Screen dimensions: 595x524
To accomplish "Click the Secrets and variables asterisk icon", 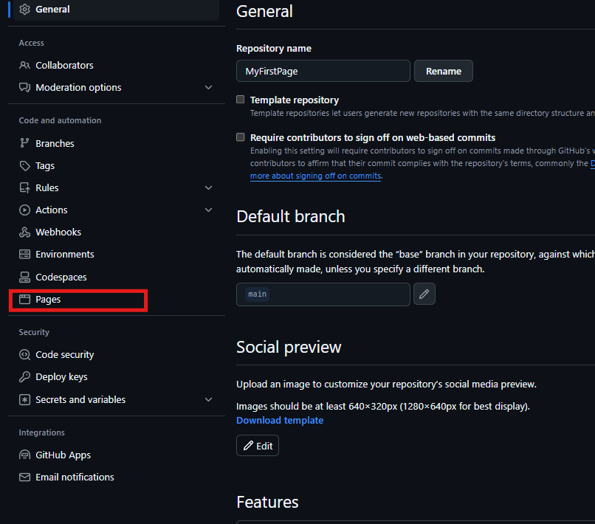I will coord(24,399).
